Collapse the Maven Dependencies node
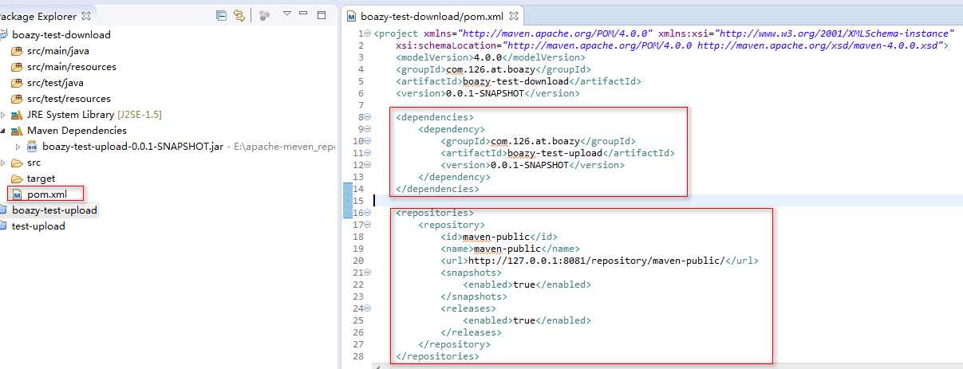963x369 pixels. 3,131
